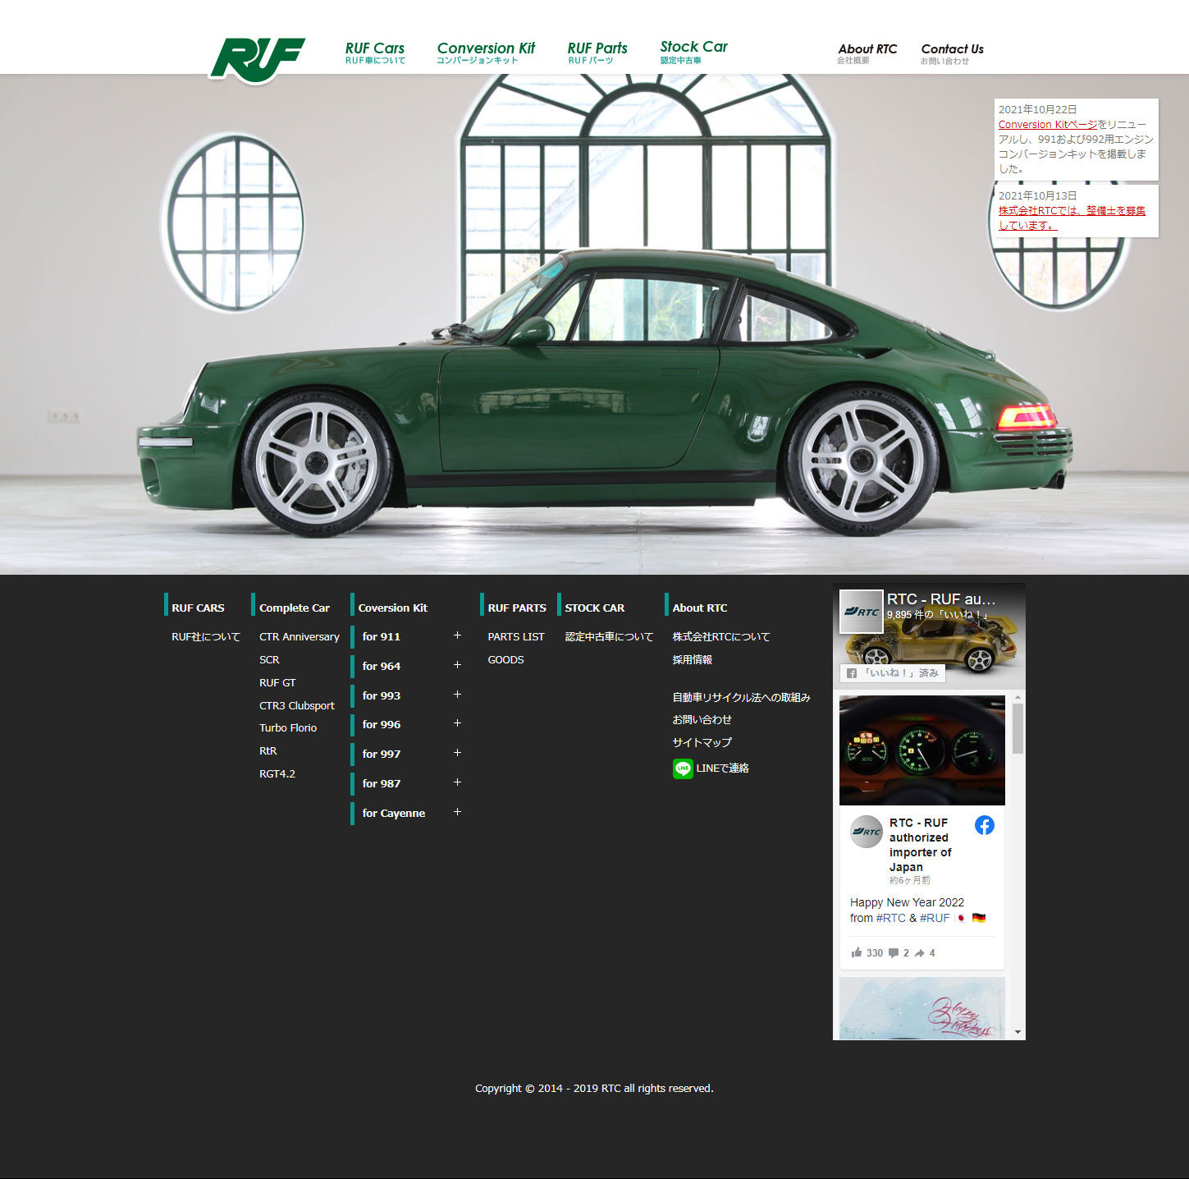Image resolution: width=1189 pixels, height=1179 pixels.
Task: Click Coversion Kit footer heading
Action: (x=393, y=608)
